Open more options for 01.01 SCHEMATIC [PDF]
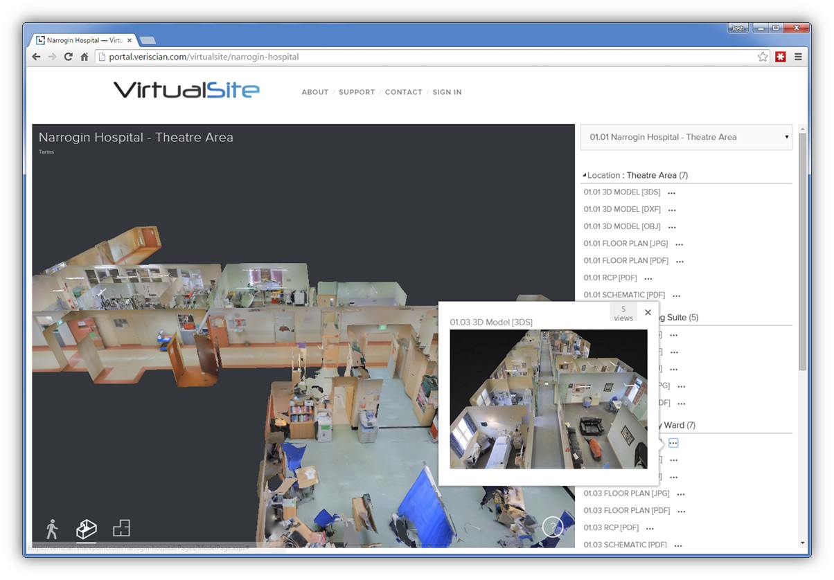The image size is (834, 580). [677, 296]
